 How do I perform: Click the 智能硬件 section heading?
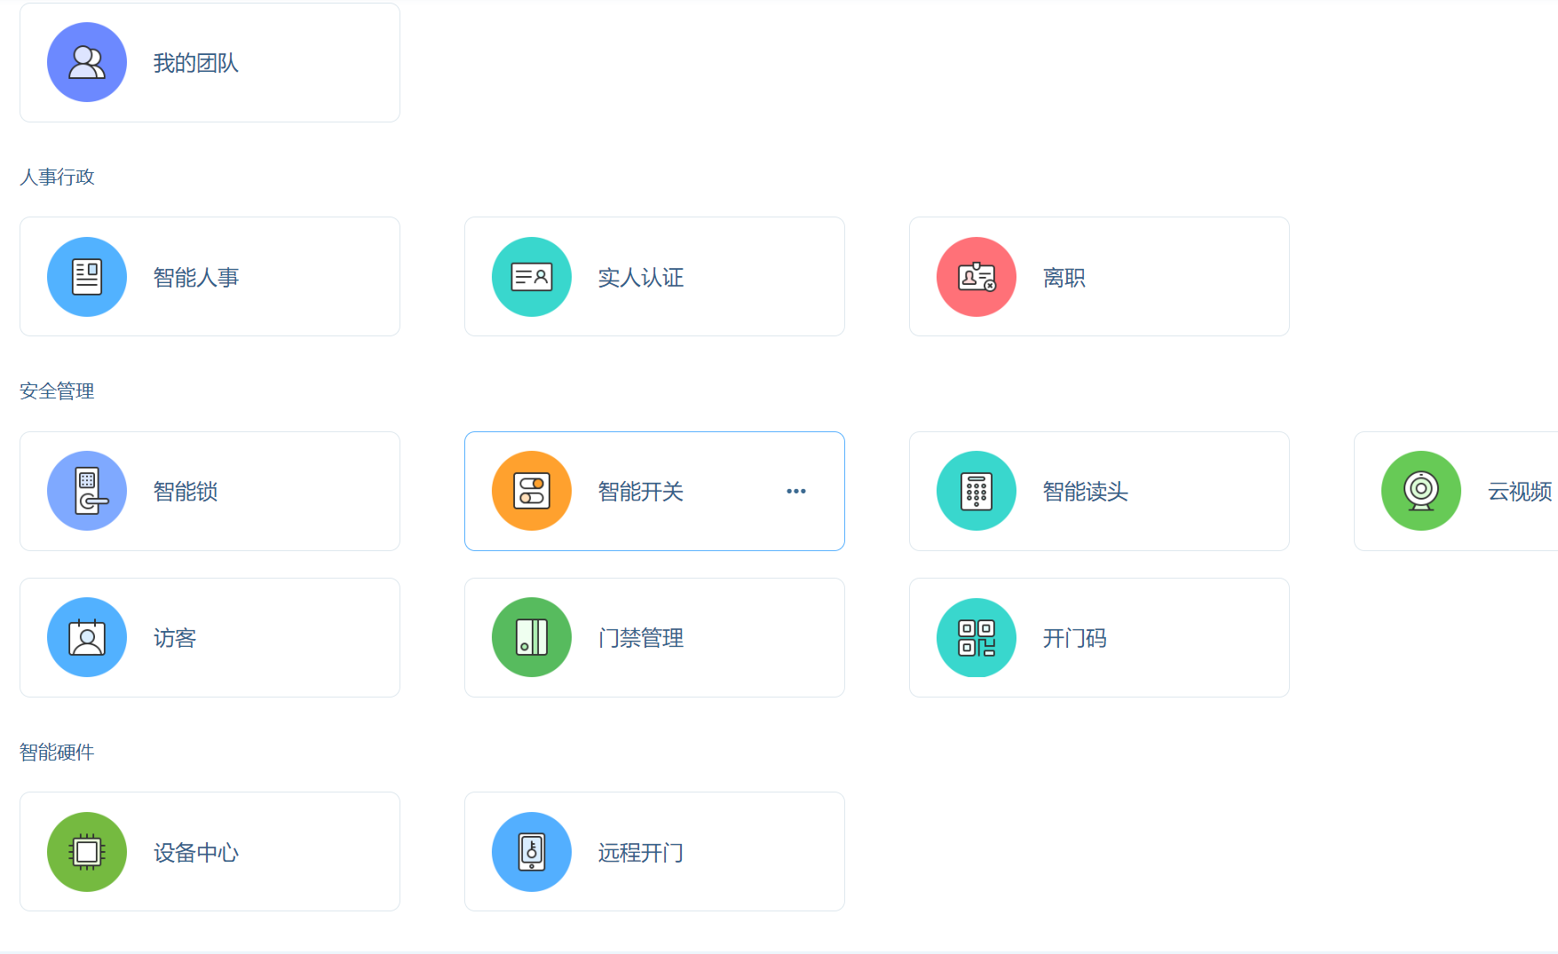57,752
